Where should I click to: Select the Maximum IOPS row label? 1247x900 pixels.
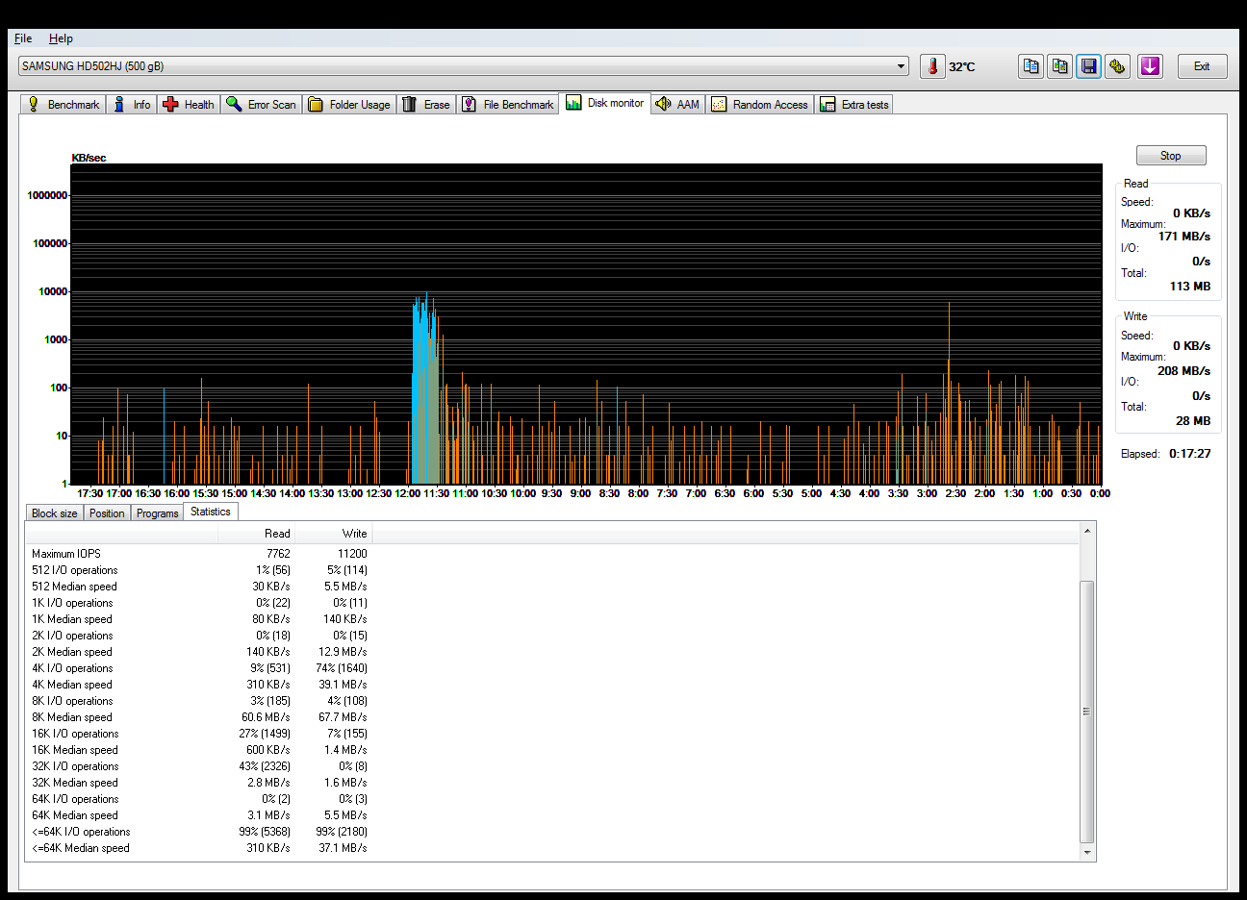coord(66,554)
